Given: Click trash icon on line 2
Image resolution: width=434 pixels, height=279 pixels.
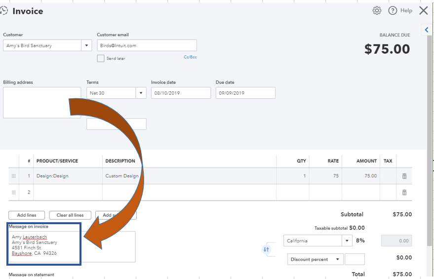Looking at the screenshot, I should (x=404, y=192).
